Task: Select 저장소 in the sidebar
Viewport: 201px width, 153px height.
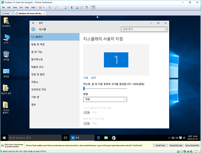Action: (54, 82)
